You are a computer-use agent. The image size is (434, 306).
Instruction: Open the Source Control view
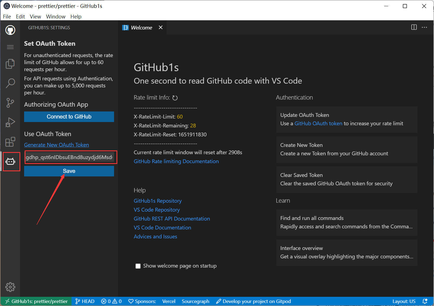pyautogui.click(x=10, y=103)
